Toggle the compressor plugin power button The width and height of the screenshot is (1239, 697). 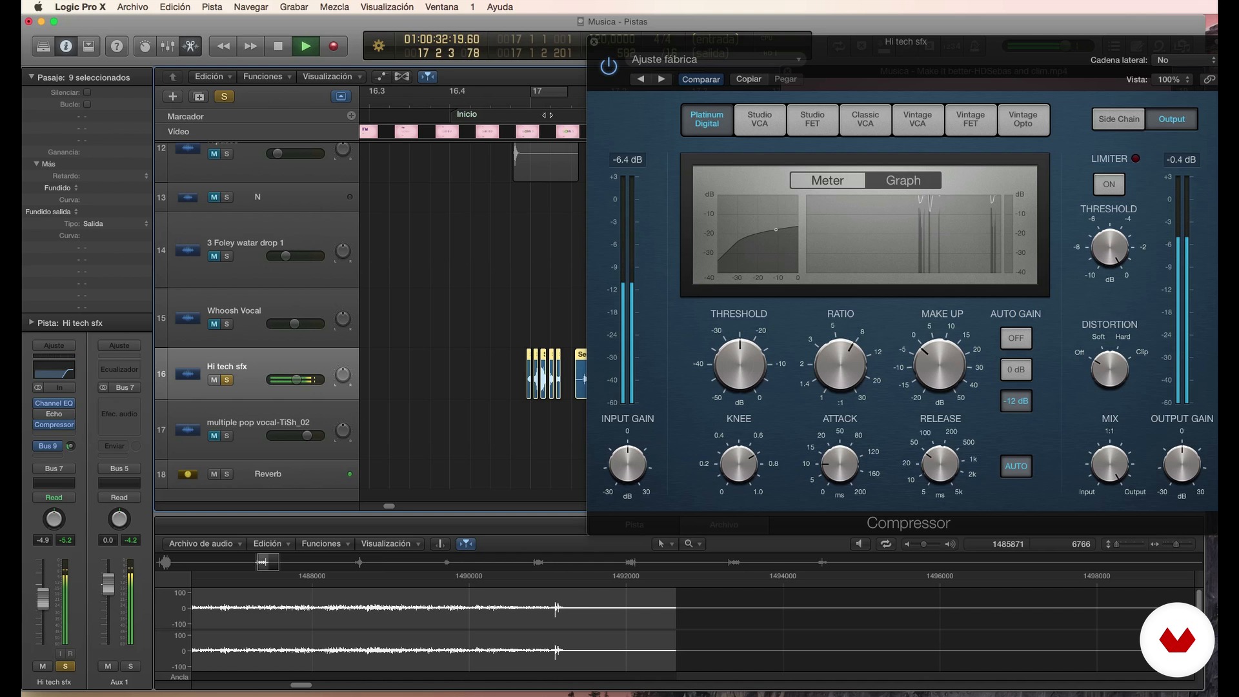click(609, 66)
